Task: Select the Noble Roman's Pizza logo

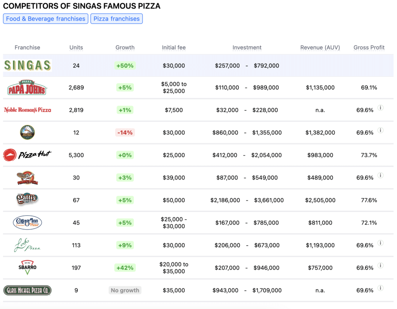Action: click(28, 110)
